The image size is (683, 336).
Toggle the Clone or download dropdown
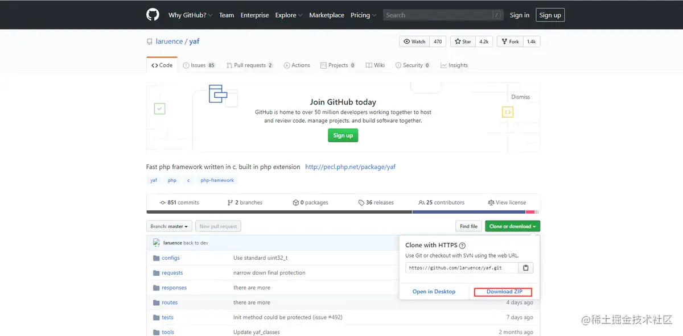pyautogui.click(x=512, y=226)
